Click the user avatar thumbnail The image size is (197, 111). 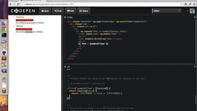click(192, 11)
